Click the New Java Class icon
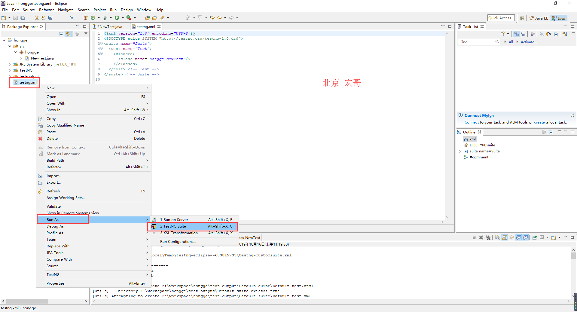Image resolution: width=577 pixels, height=312 pixels. tap(93, 18)
